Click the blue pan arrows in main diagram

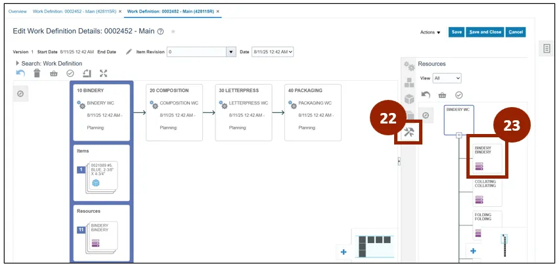click(344, 252)
